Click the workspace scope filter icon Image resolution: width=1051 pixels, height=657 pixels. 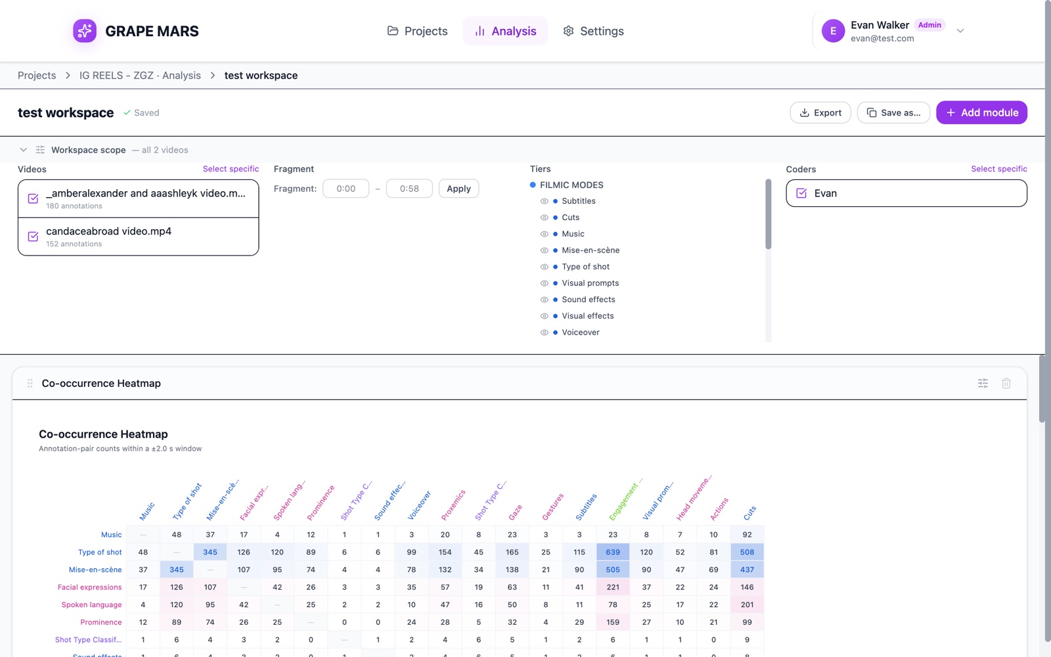coord(40,150)
